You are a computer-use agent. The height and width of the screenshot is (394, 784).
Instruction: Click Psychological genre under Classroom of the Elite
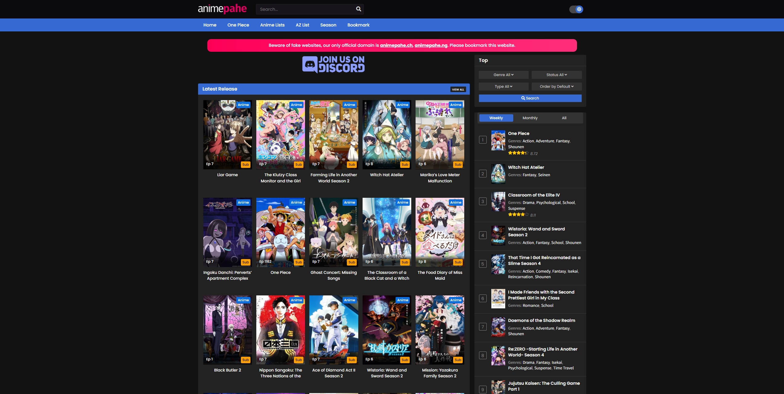[548, 203]
